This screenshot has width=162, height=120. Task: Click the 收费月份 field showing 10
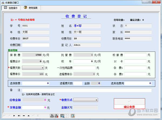tap(87, 38)
